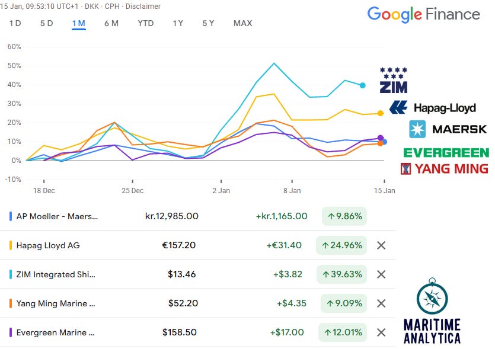Image resolution: width=495 pixels, height=349 pixels.
Task: Click the orange Yang Ming color indicator
Action: [11, 303]
